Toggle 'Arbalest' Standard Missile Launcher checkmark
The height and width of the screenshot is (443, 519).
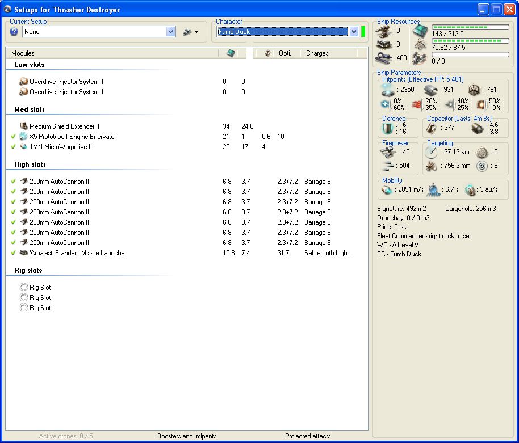(x=13, y=253)
